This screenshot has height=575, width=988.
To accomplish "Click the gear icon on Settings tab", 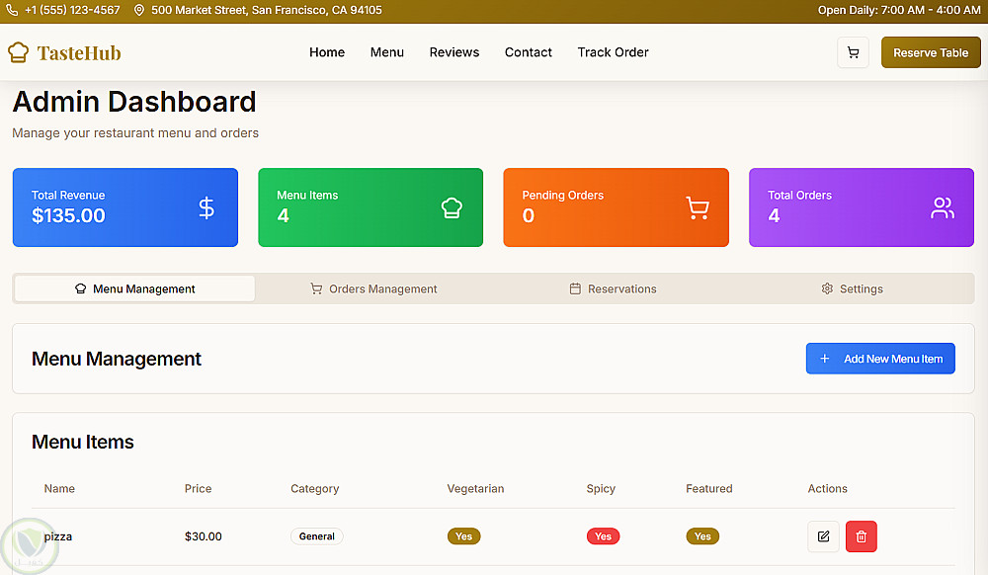I will 827,288.
